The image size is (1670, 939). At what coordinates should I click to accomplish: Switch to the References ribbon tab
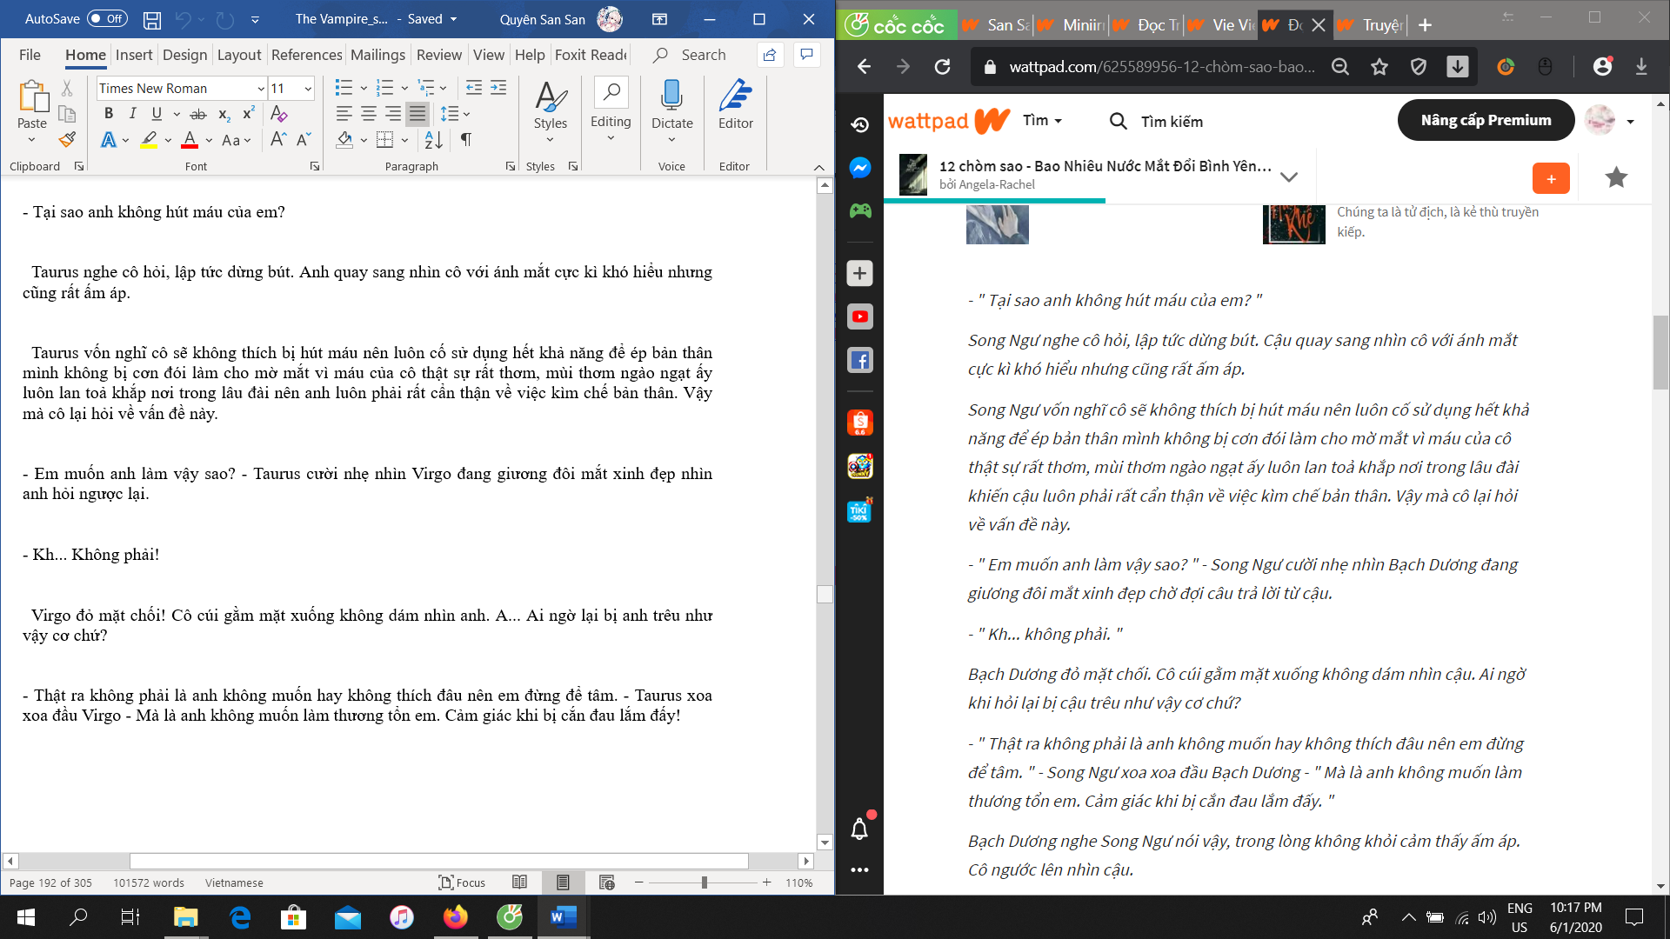[x=306, y=55]
